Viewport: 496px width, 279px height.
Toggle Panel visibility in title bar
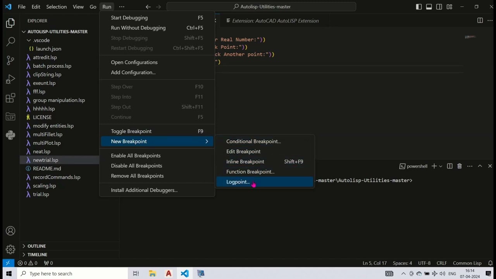pyautogui.click(x=429, y=7)
